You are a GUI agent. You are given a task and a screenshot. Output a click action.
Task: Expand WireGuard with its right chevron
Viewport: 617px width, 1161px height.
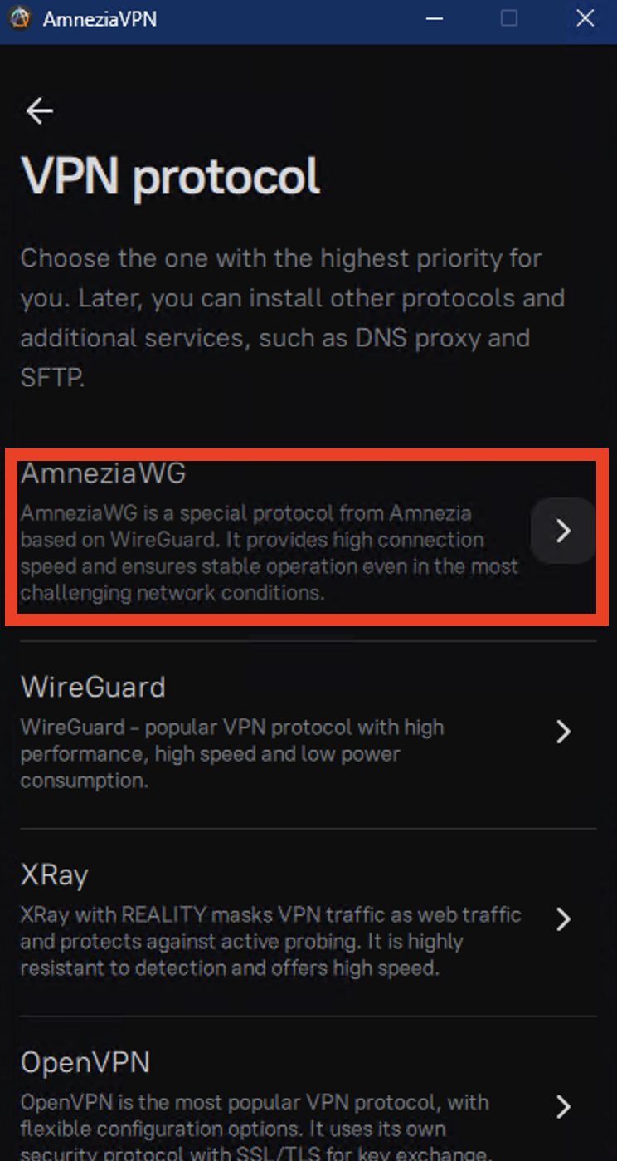click(x=563, y=732)
